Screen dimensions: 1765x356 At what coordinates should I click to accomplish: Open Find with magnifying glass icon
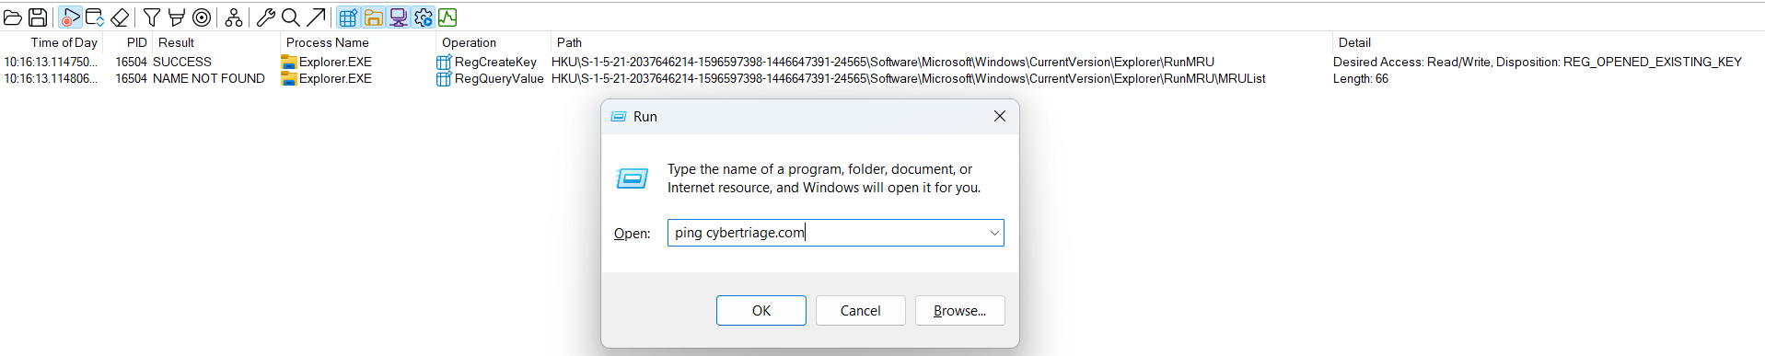[x=290, y=17]
